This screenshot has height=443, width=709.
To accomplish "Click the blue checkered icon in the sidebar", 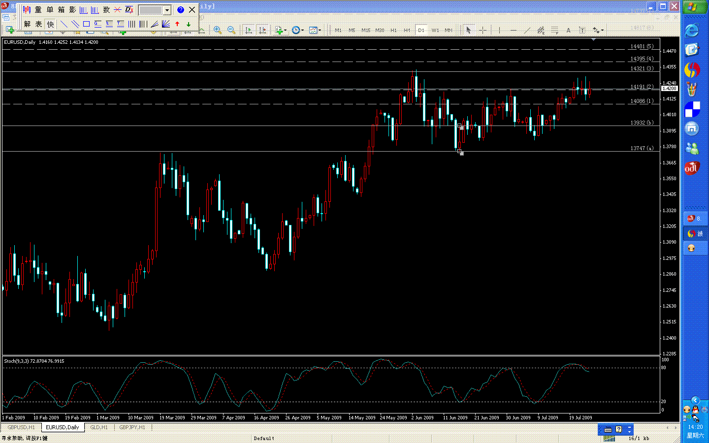I will coord(692,109).
